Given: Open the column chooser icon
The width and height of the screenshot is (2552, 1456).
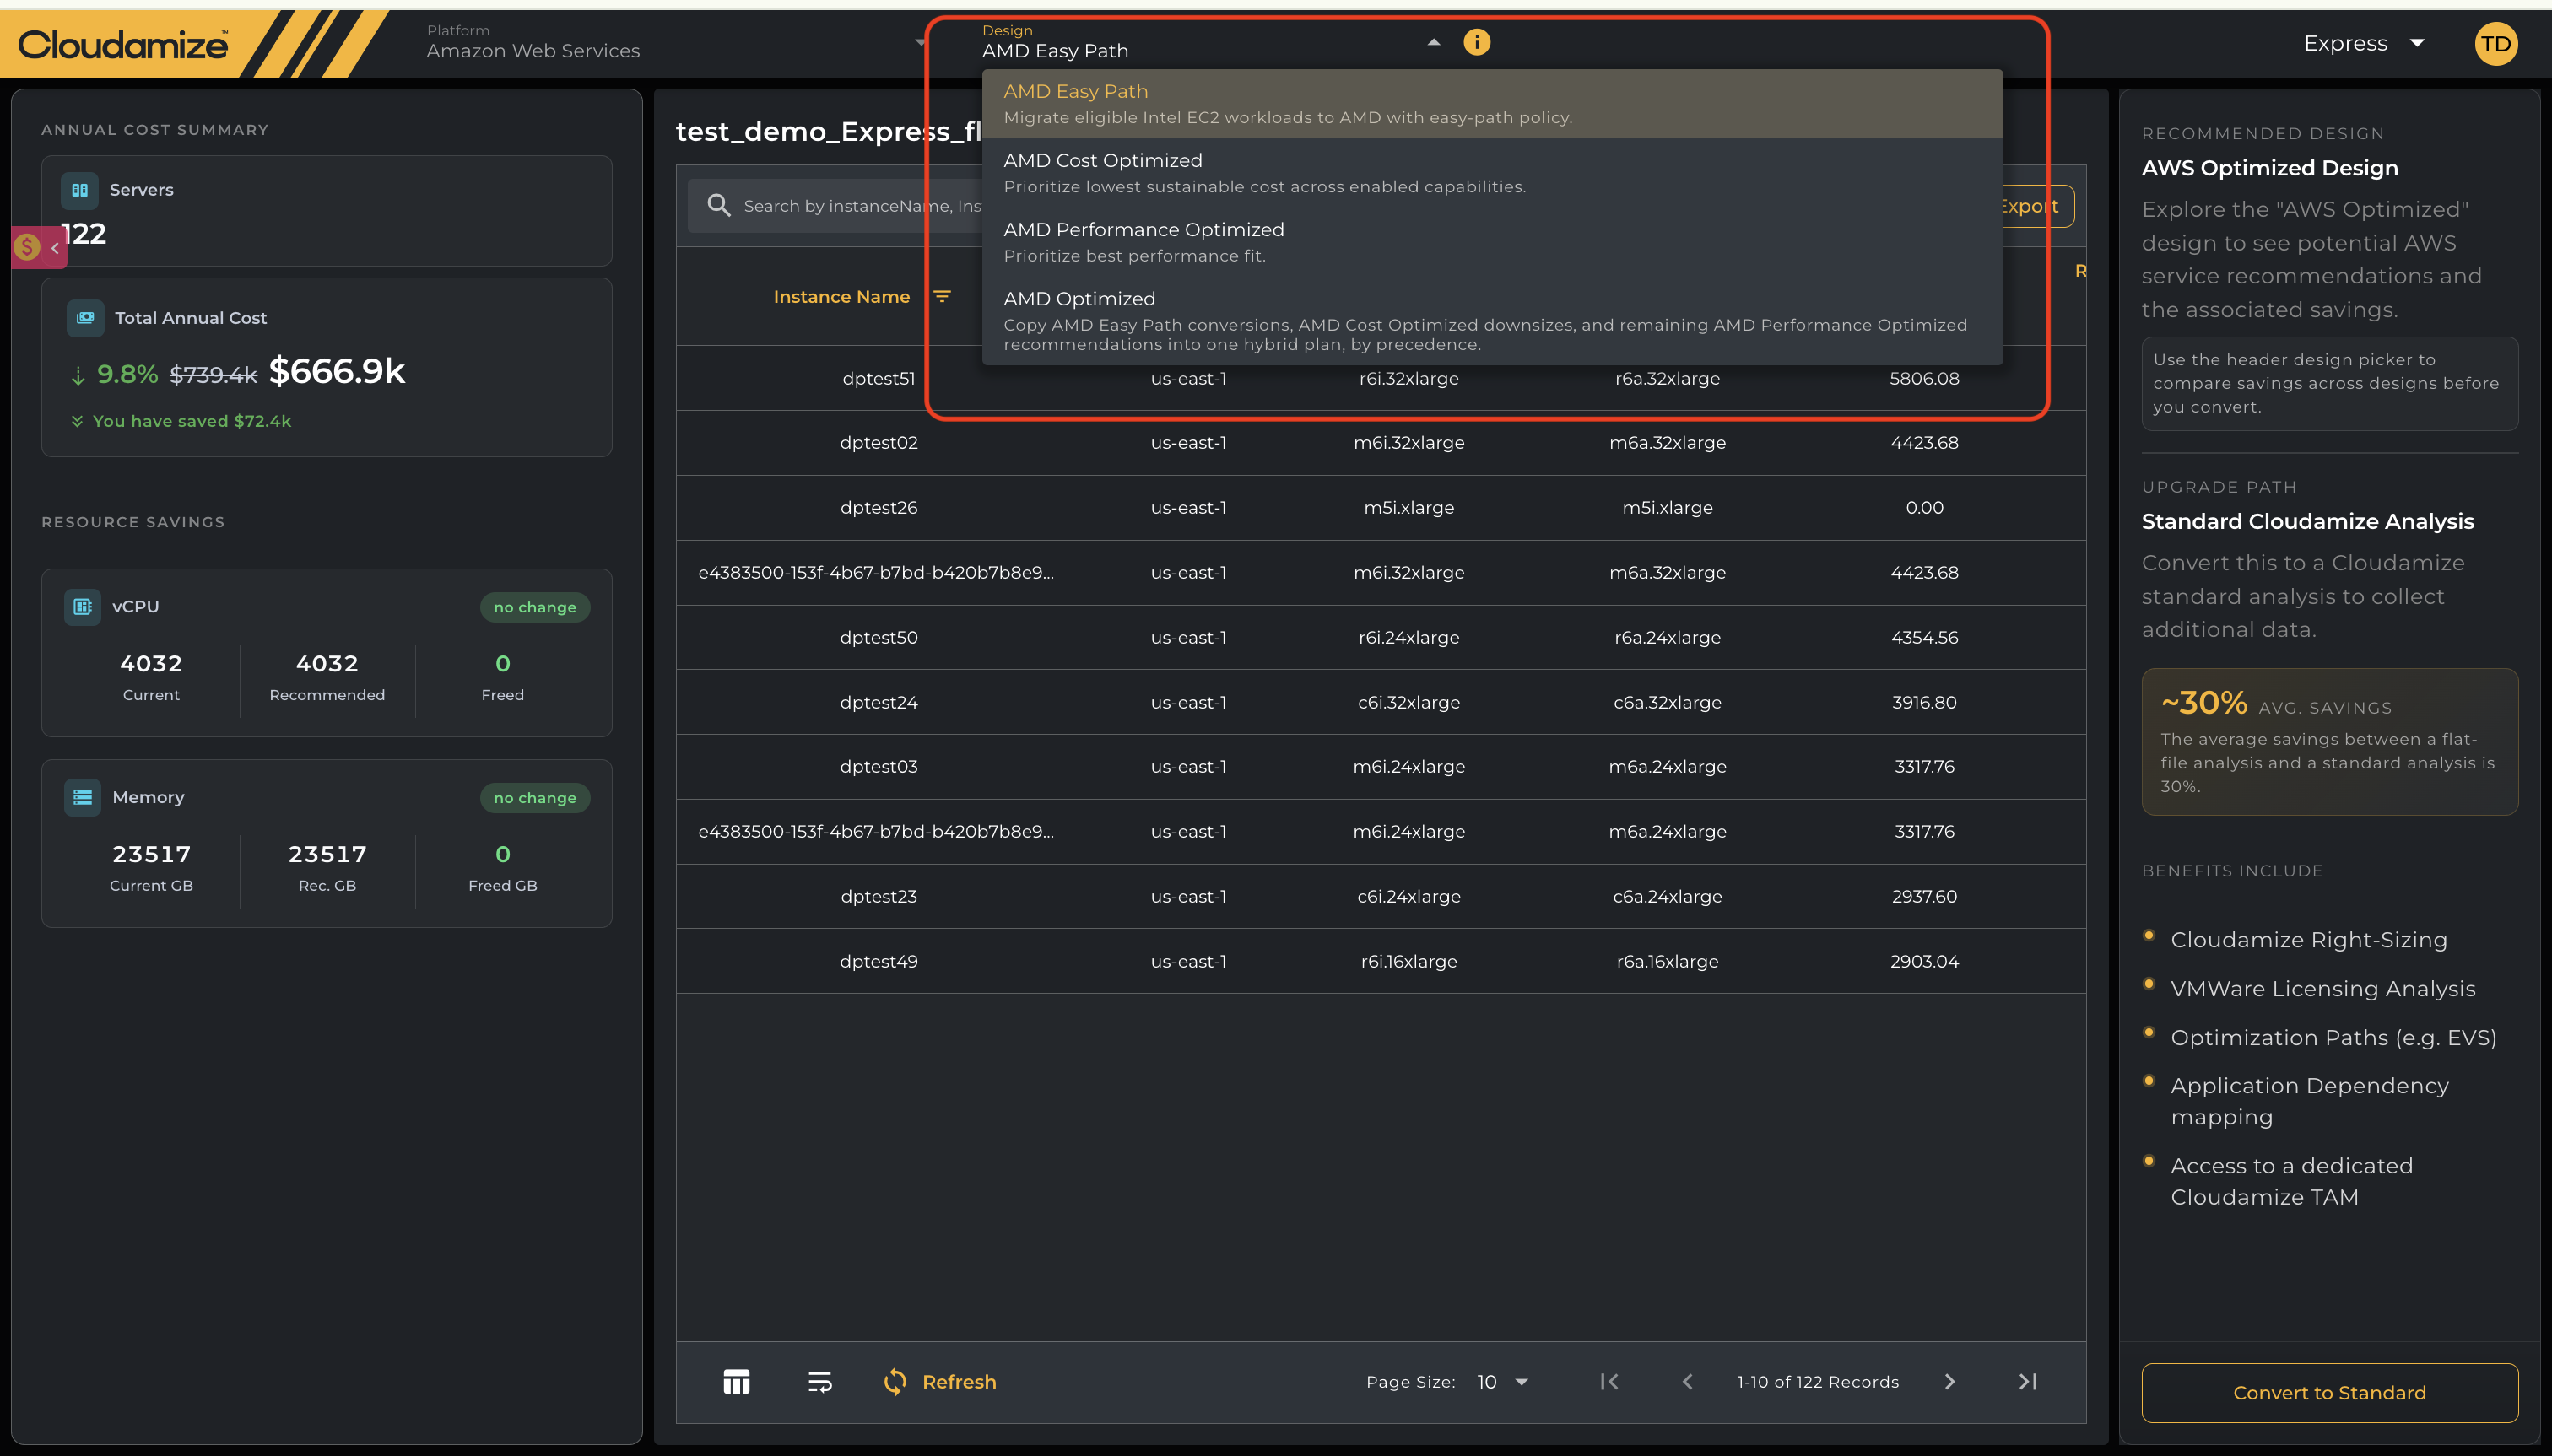Looking at the screenshot, I should pyautogui.click(x=736, y=1381).
